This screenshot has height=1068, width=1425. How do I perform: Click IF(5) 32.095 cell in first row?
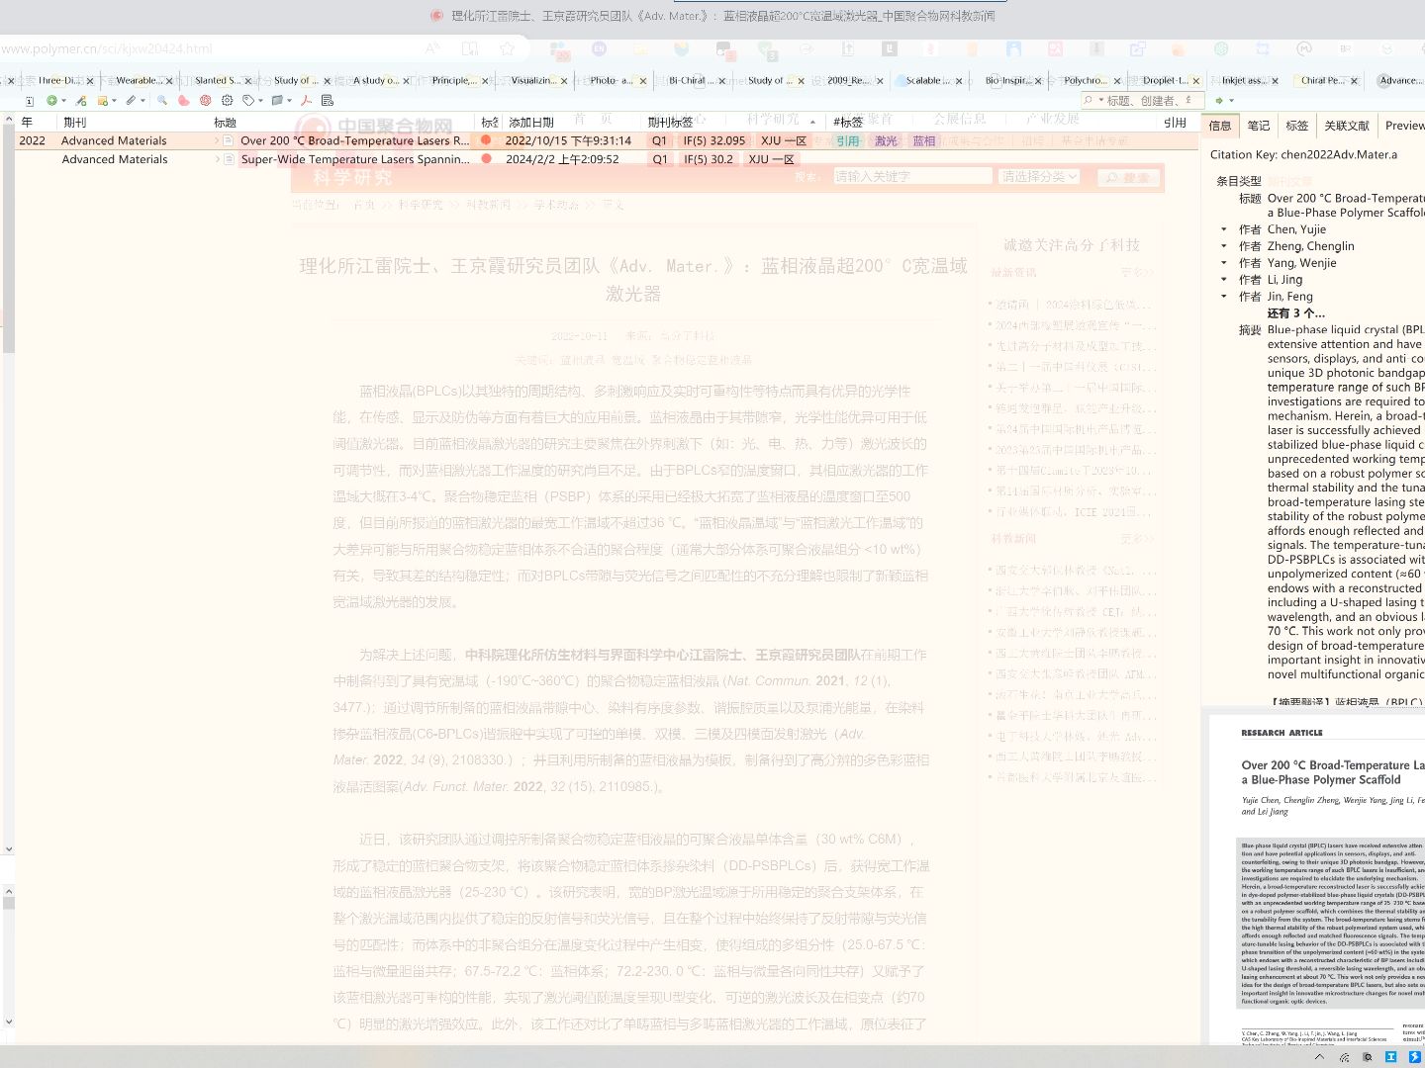coord(713,140)
